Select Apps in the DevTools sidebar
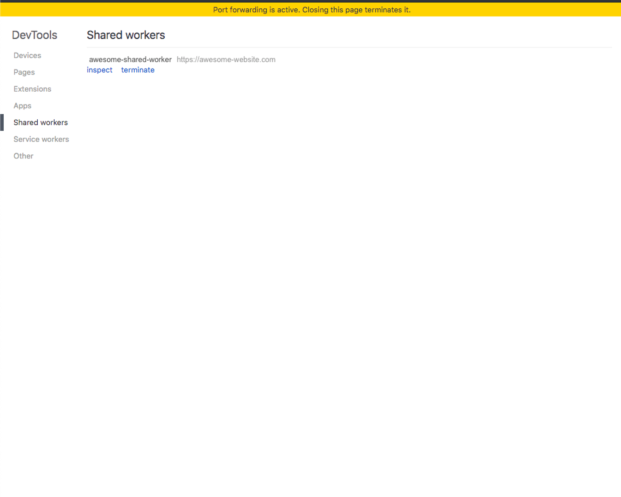This screenshot has height=497, width=621. tap(22, 105)
